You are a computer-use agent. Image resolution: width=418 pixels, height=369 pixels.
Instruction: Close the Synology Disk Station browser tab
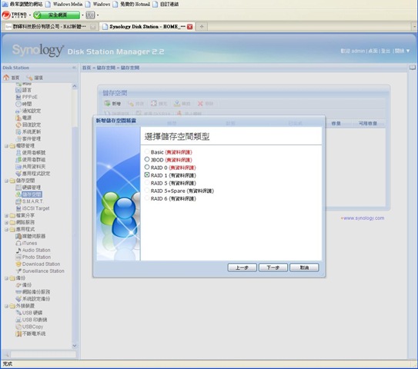[190, 27]
